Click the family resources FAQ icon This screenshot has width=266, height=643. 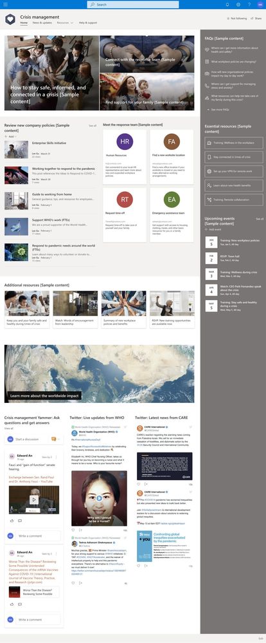click(x=207, y=98)
